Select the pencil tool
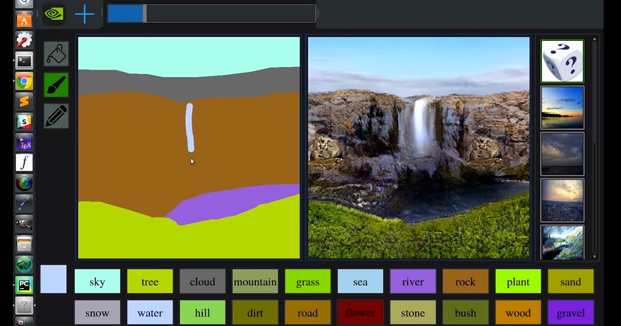 coord(56,116)
